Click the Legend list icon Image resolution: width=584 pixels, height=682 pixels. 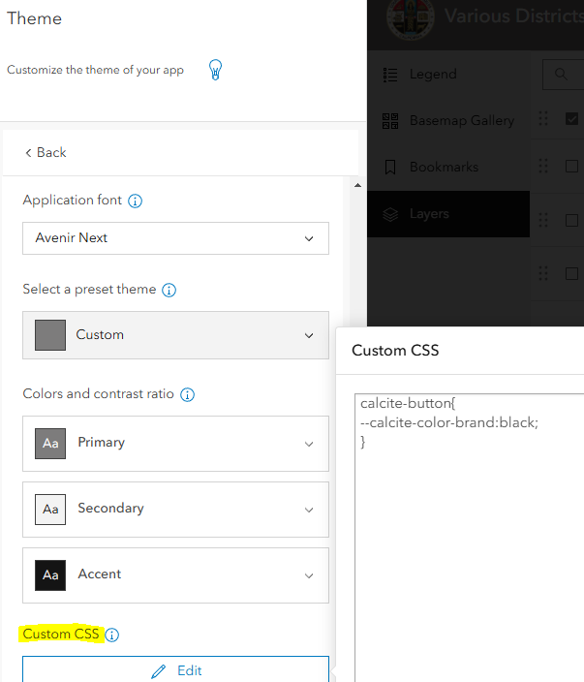pyautogui.click(x=390, y=75)
